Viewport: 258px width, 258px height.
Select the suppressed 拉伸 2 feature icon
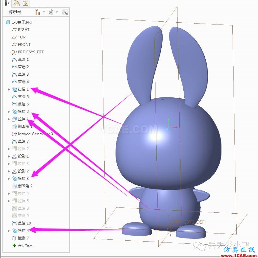click(15, 149)
